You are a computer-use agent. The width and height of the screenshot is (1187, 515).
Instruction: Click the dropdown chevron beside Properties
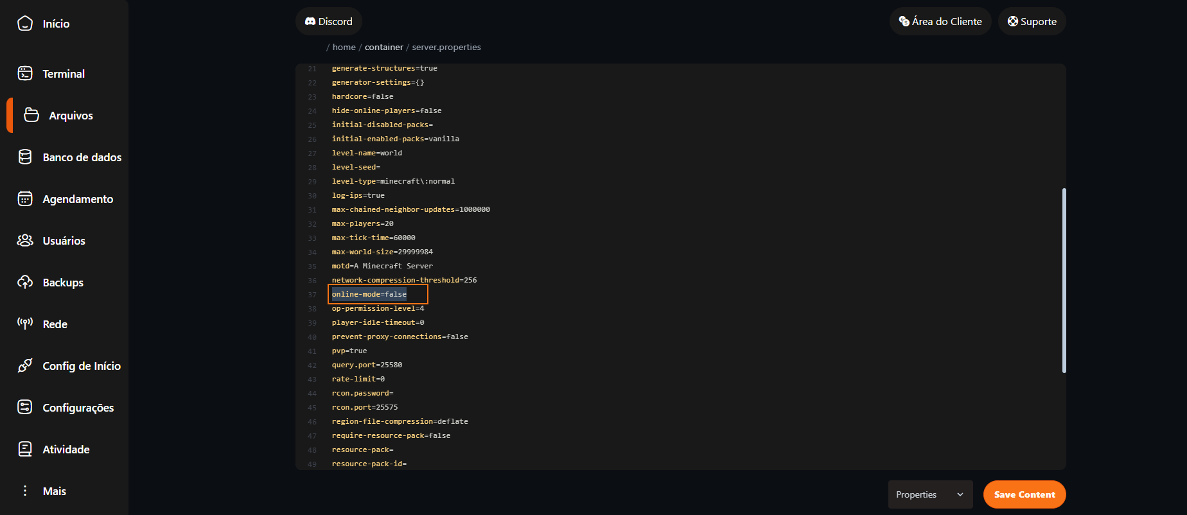point(960,494)
